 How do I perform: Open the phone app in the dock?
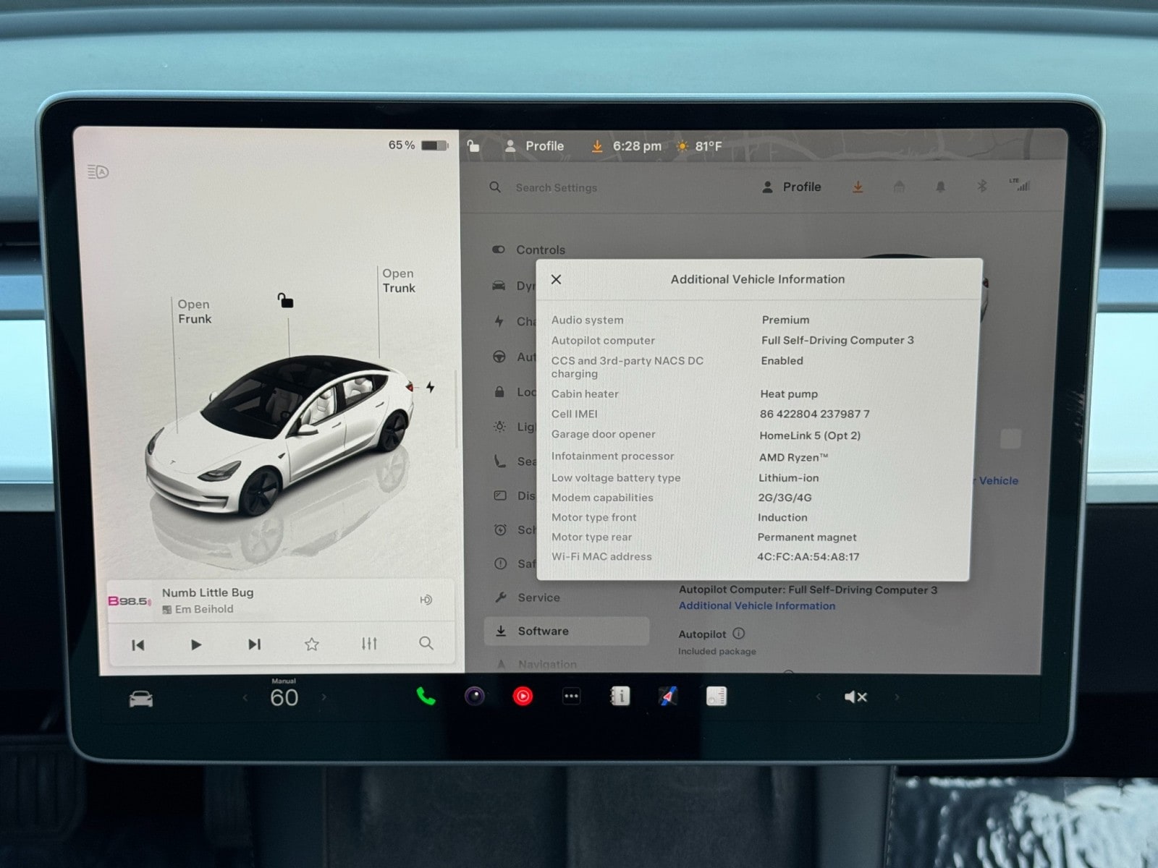426,697
